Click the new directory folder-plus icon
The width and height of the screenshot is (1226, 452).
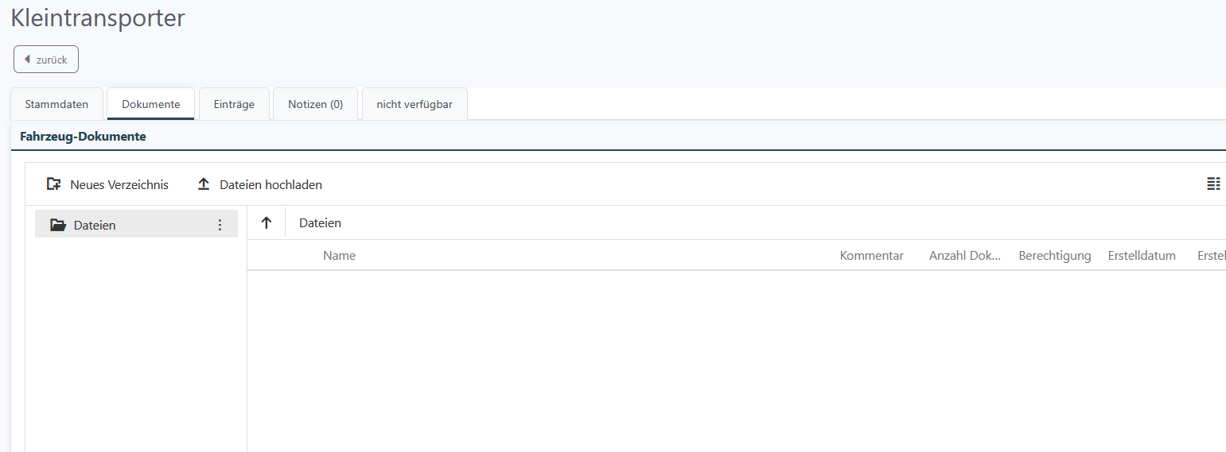point(54,184)
